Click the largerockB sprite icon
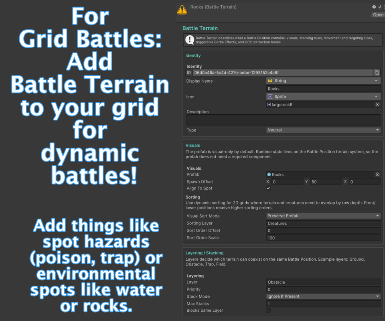Viewport: 385px width, 321px height. (269, 105)
